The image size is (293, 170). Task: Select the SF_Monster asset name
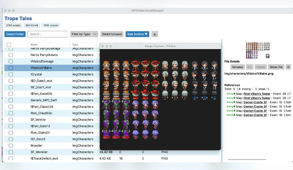pyautogui.click(x=39, y=152)
